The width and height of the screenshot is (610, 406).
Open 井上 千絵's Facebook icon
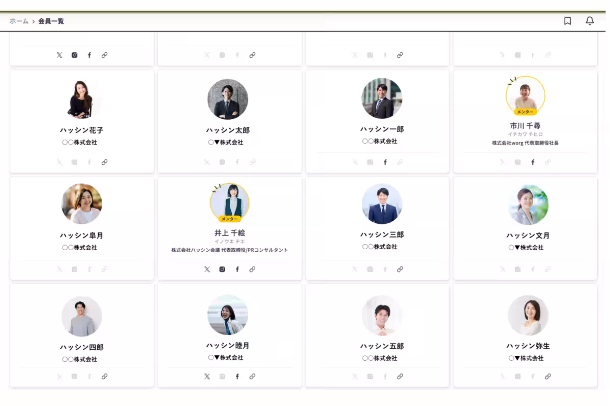[x=237, y=269]
